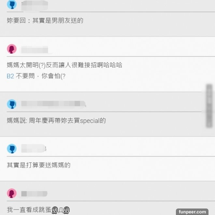Select comment text 我一直看成跳蛋

(x=29, y=210)
